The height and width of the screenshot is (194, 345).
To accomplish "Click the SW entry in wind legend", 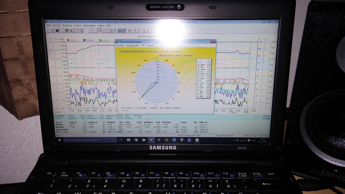I will pos(201,76).
